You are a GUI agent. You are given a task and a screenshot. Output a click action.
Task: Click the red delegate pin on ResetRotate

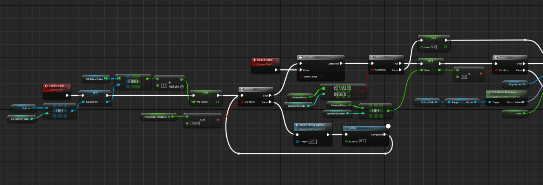(277, 61)
